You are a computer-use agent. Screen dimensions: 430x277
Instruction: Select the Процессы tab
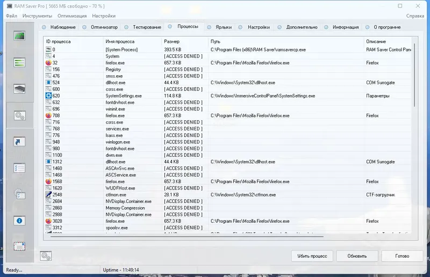tap(183, 27)
